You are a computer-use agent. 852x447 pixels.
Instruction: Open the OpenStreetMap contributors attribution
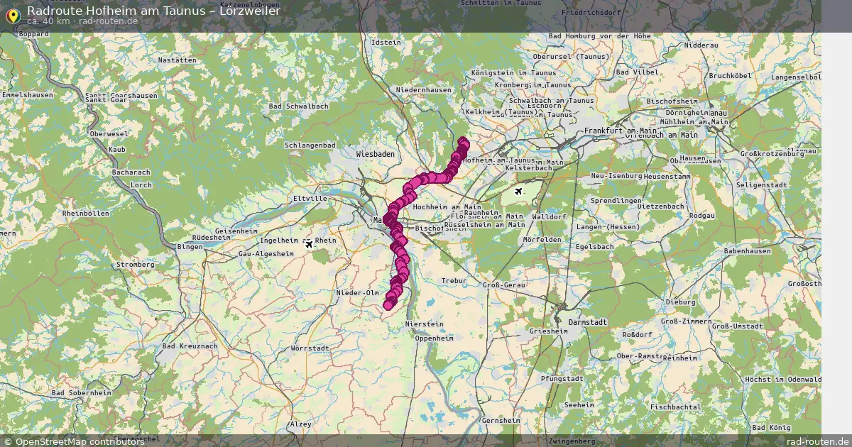73,441
